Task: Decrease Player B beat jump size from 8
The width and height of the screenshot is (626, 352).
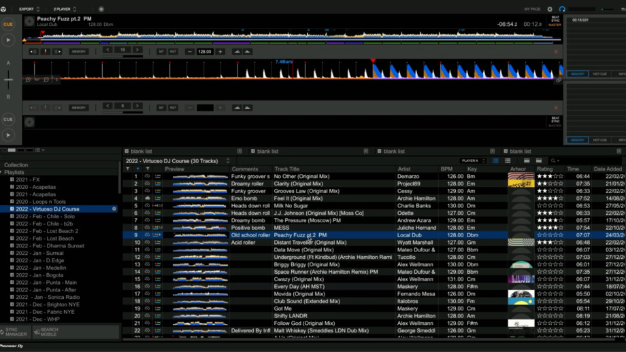Action: click(108, 105)
